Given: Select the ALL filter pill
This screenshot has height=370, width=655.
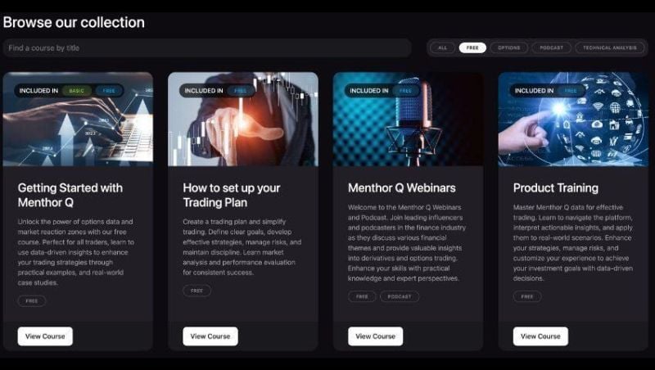Looking at the screenshot, I should pos(442,47).
